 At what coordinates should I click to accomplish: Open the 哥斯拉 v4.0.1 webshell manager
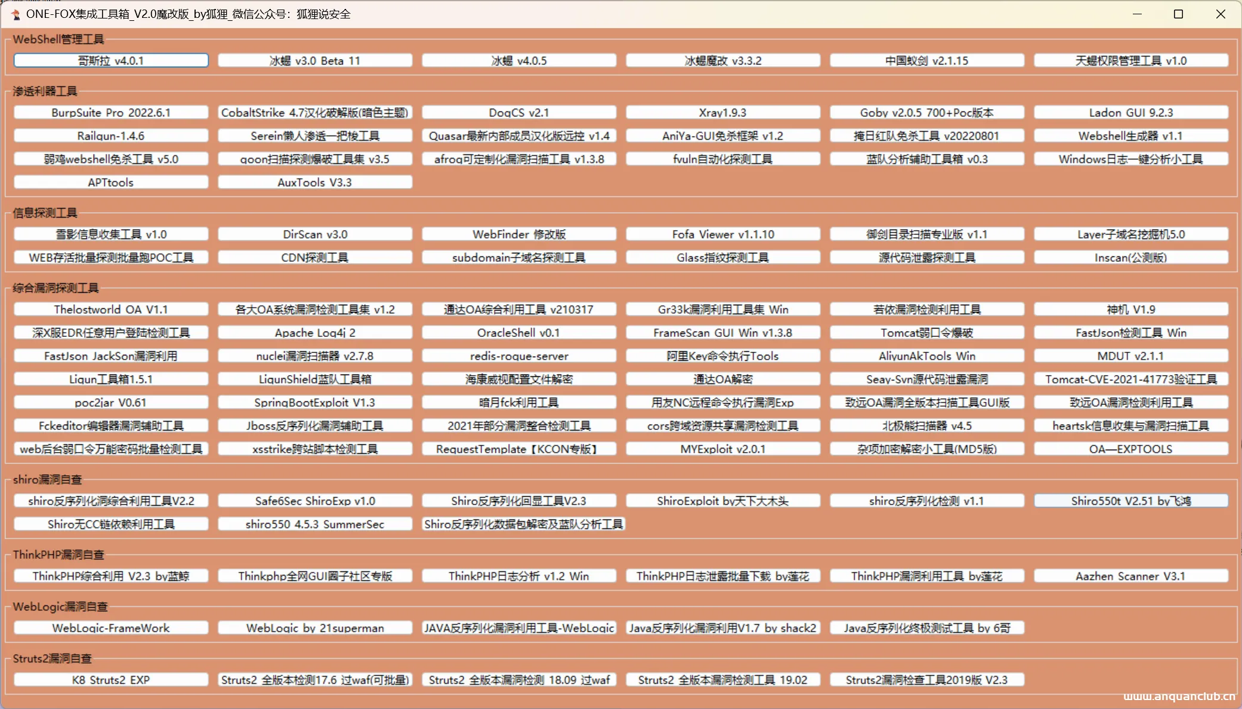coord(111,60)
